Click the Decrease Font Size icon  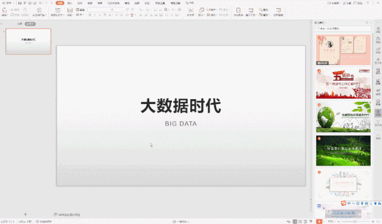133,10
